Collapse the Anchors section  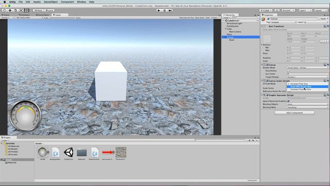262,45
